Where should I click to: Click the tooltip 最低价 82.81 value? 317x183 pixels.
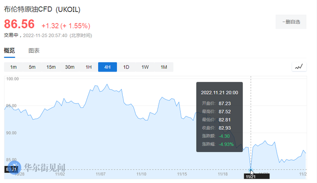(x=224, y=120)
